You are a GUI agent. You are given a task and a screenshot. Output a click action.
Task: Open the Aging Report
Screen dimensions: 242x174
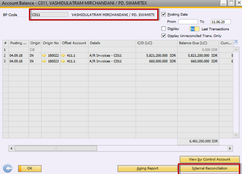(x=147, y=168)
